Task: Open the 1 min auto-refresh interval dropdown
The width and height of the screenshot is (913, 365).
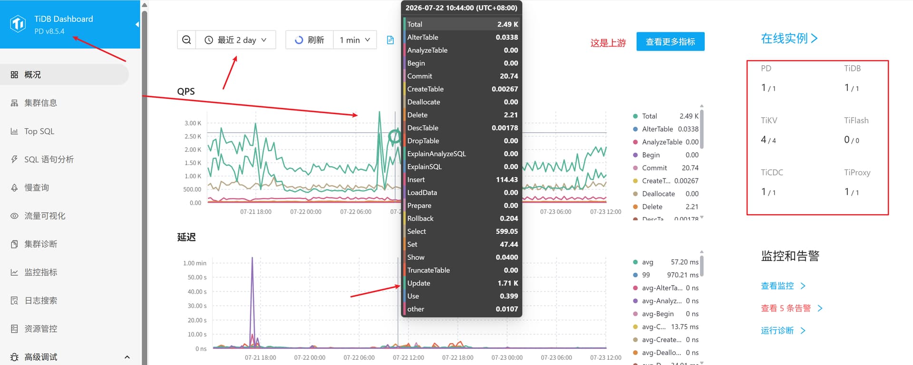Action: 355,40
